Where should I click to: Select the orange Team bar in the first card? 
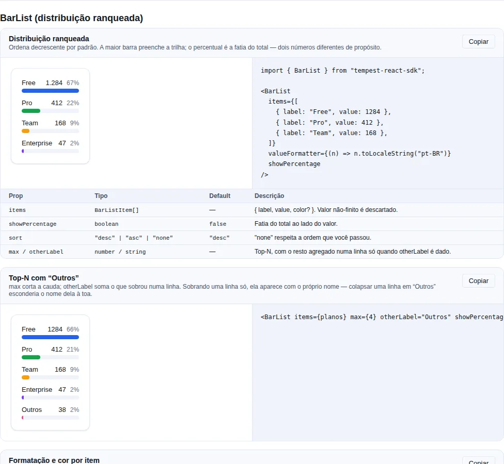(25, 131)
